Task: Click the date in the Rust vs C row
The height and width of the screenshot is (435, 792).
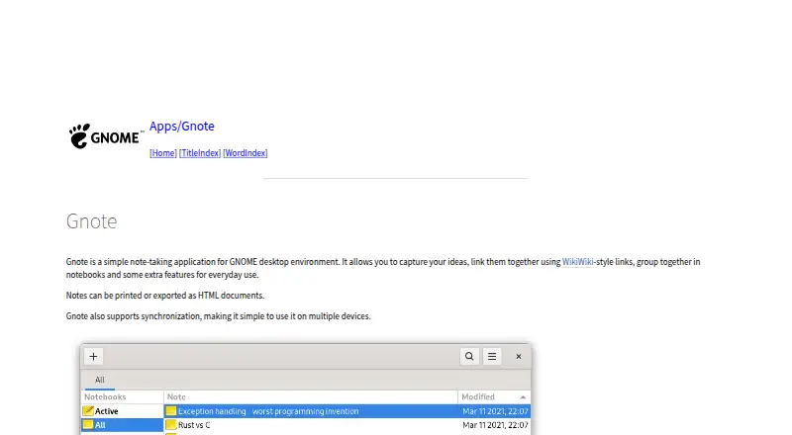Action: coord(496,425)
